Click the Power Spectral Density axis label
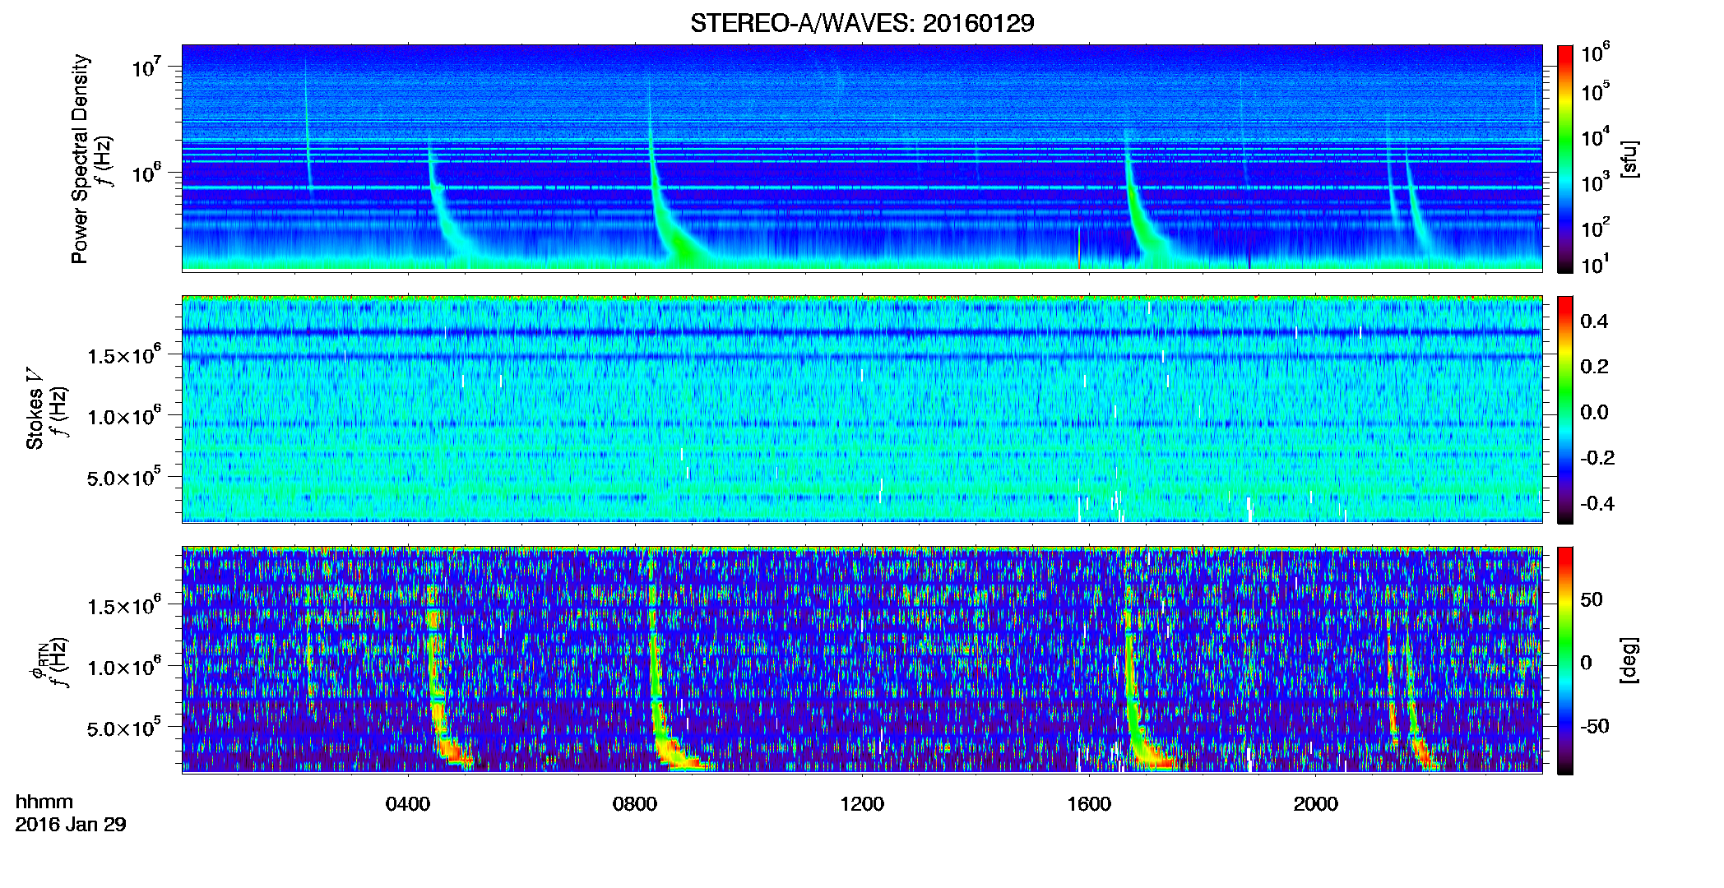 80,159
